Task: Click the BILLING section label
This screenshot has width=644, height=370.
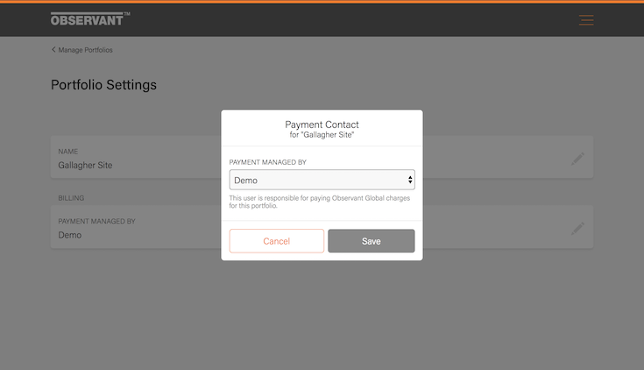Action: [x=71, y=198]
